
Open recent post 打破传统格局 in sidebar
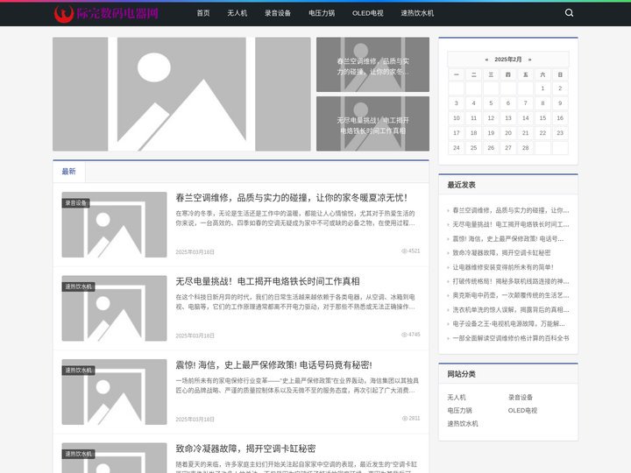[x=511, y=281]
